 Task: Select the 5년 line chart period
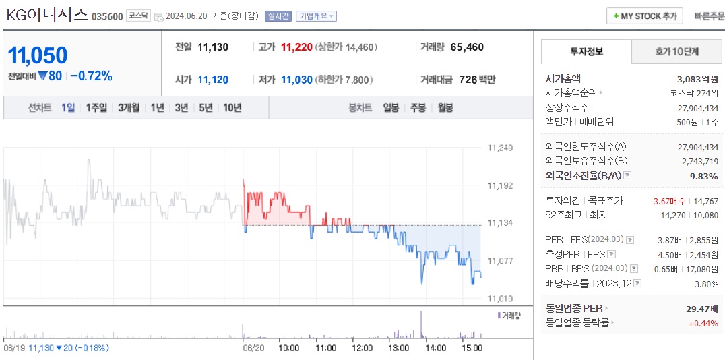click(206, 108)
